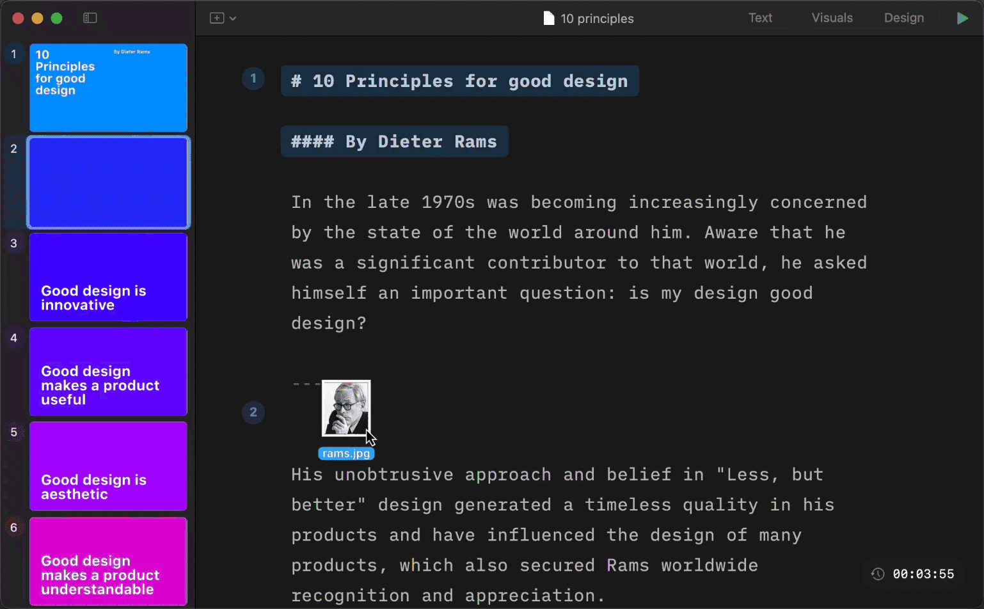
Task: Select the Good design is aesthetic slide
Action: (x=108, y=466)
